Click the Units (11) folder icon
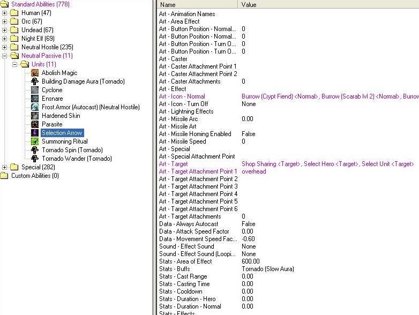The height and width of the screenshot is (315, 419). tap(25, 64)
